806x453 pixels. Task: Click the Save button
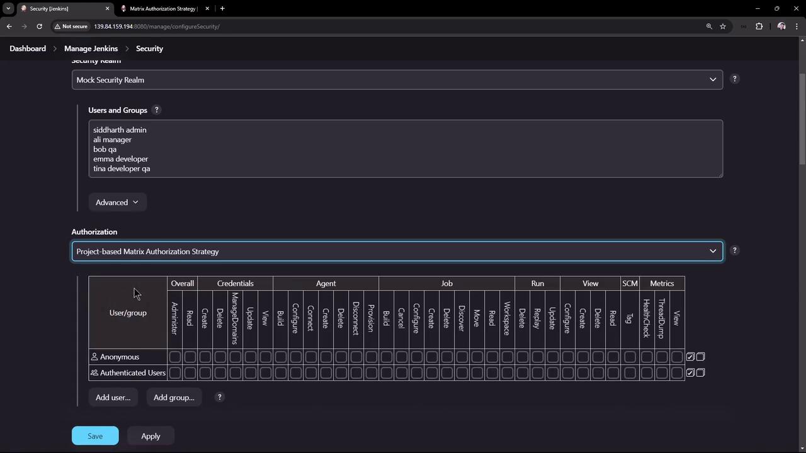click(x=95, y=436)
